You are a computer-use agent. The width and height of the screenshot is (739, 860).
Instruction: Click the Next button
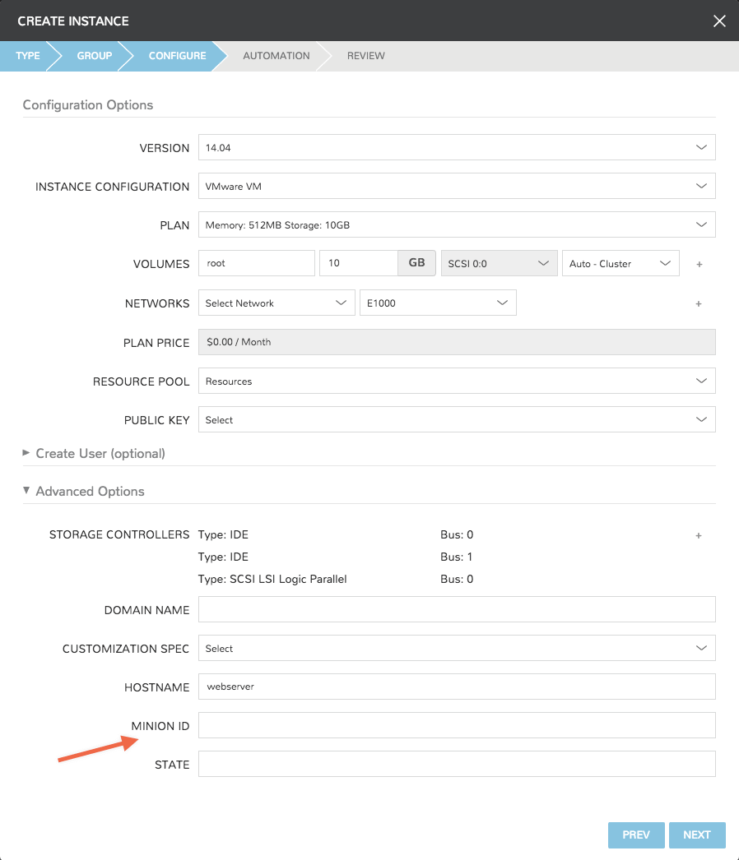[696, 835]
